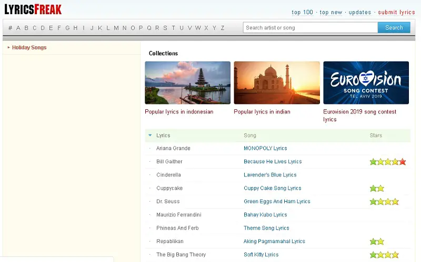This screenshot has width=421, height=262.
Task: Click Aking Pagmamahal star rating
Action: click(x=377, y=242)
